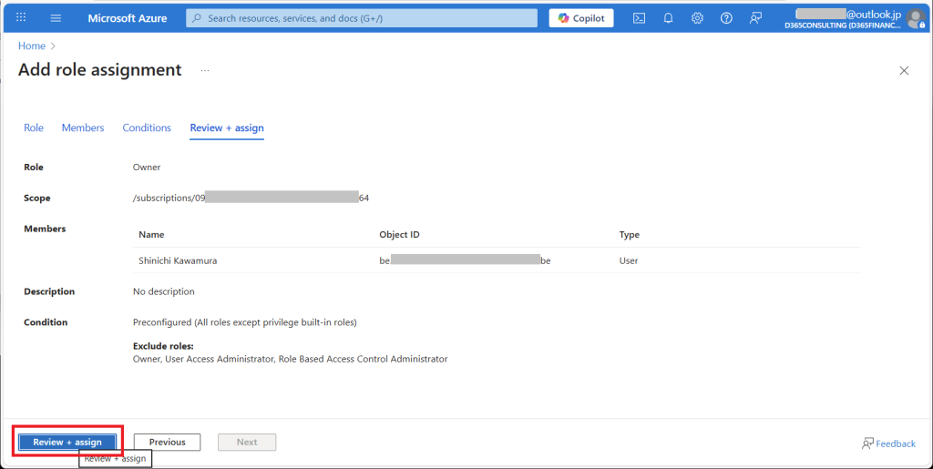The height and width of the screenshot is (469, 933).
Task: Open the ellipsis menu beside the title
Action: pyautogui.click(x=205, y=70)
